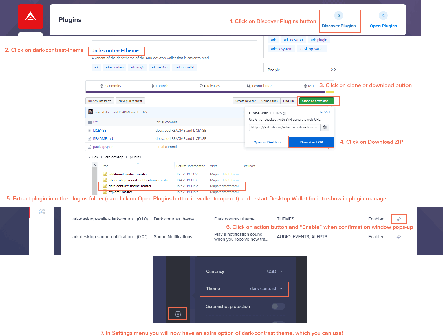Screen dimensions: 443x336
Task: Open the MIT license tab
Action: 309,86
